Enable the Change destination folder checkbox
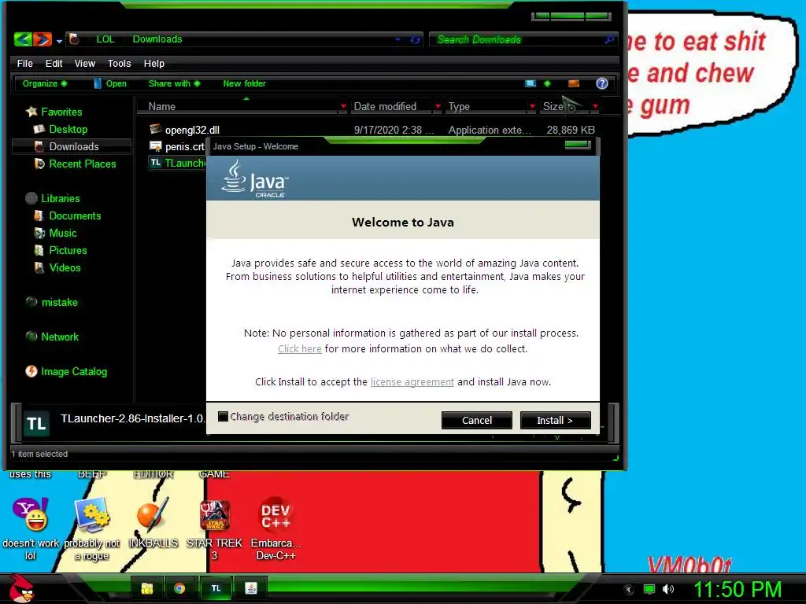Image resolution: width=806 pixels, height=604 pixels. click(x=223, y=417)
